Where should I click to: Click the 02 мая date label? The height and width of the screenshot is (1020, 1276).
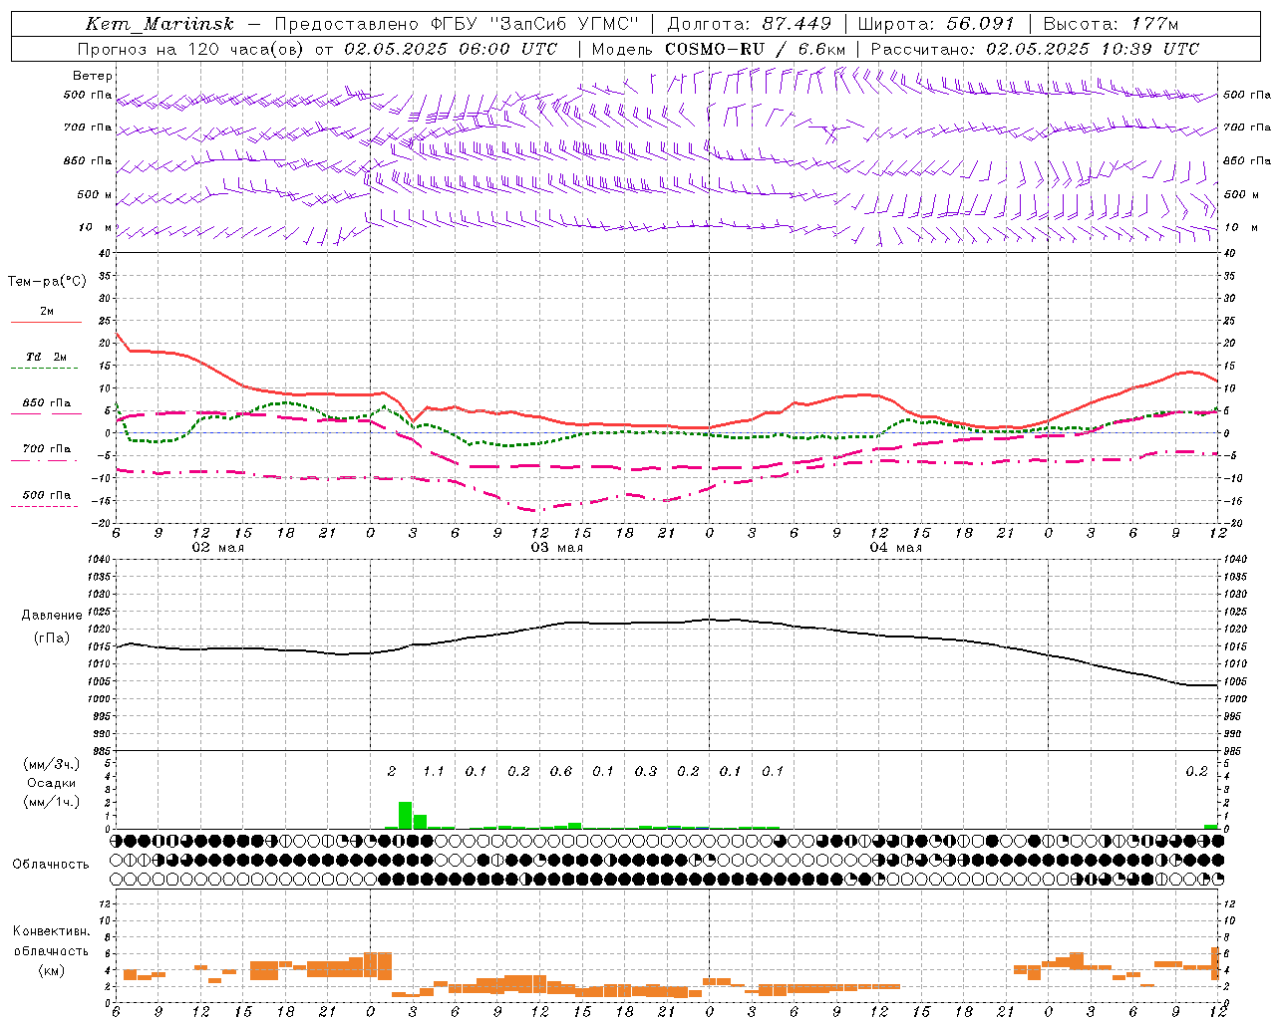click(217, 548)
